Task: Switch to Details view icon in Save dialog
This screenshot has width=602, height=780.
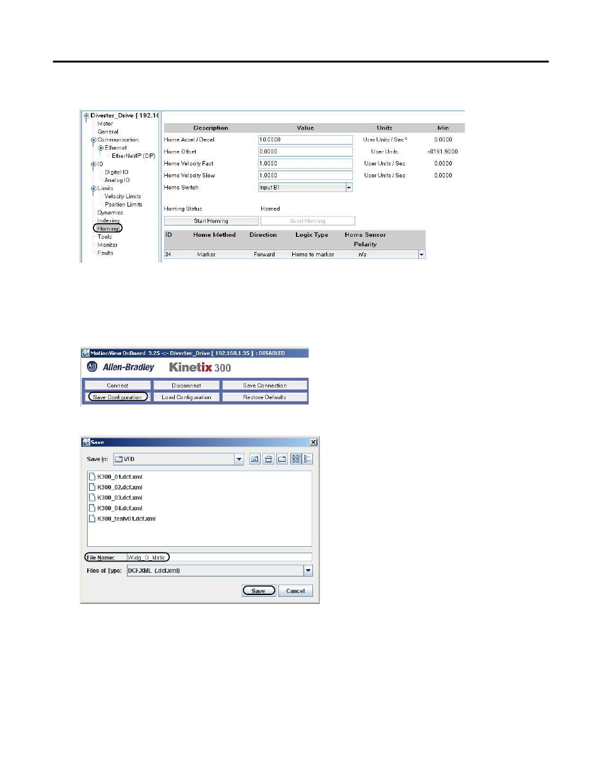Action: pyautogui.click(x=307, y=459)
